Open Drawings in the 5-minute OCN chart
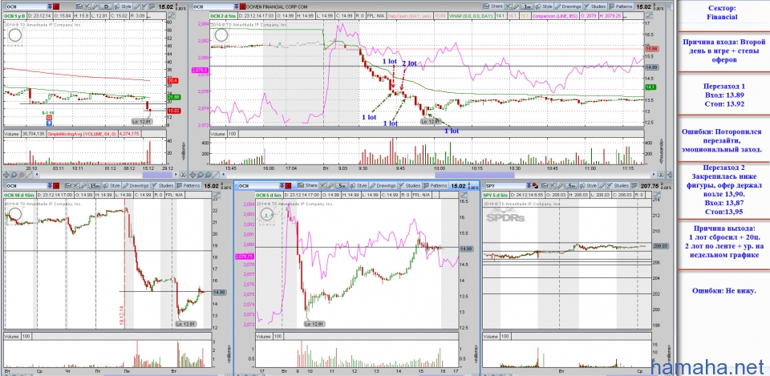Image resolution: width=770 pixels, height=376 pixels. [x=383, y=186]
